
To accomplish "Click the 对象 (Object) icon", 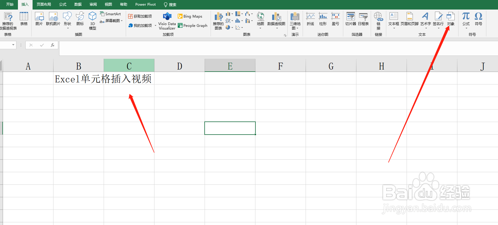I will (451, 19).
